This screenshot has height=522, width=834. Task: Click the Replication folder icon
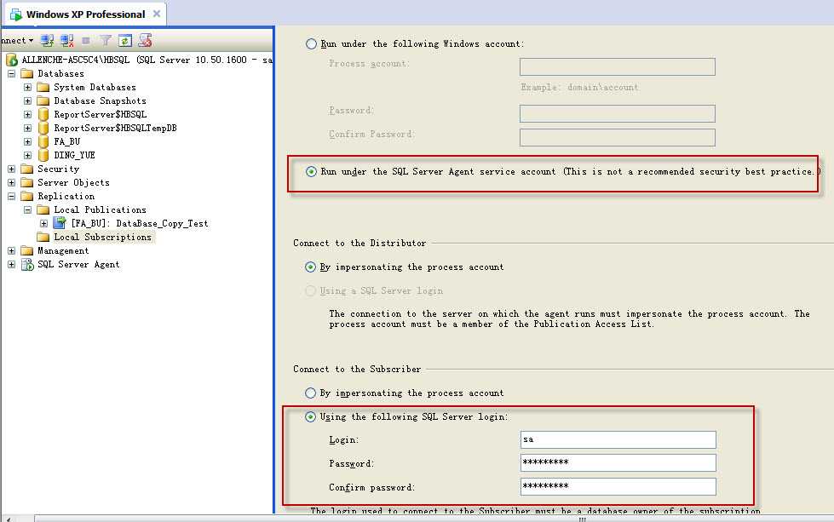click(27, 196)
